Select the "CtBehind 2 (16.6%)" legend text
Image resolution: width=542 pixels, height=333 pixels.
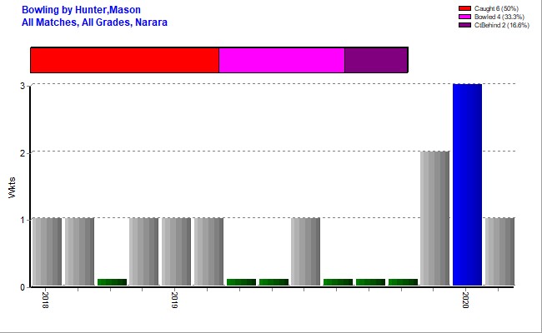click(501, 25)
